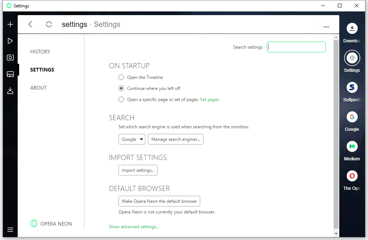Open the Google tab bubble

pos(352,117)
